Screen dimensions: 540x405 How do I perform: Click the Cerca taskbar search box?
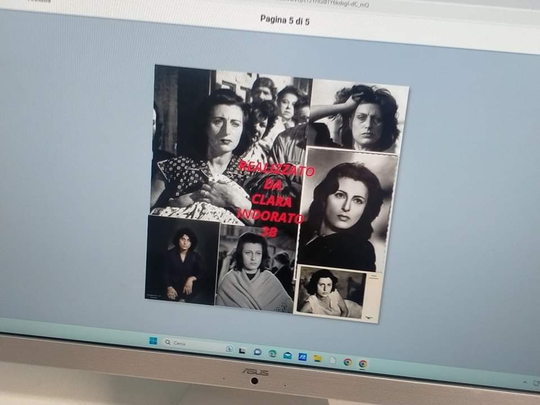click(197, 345)
